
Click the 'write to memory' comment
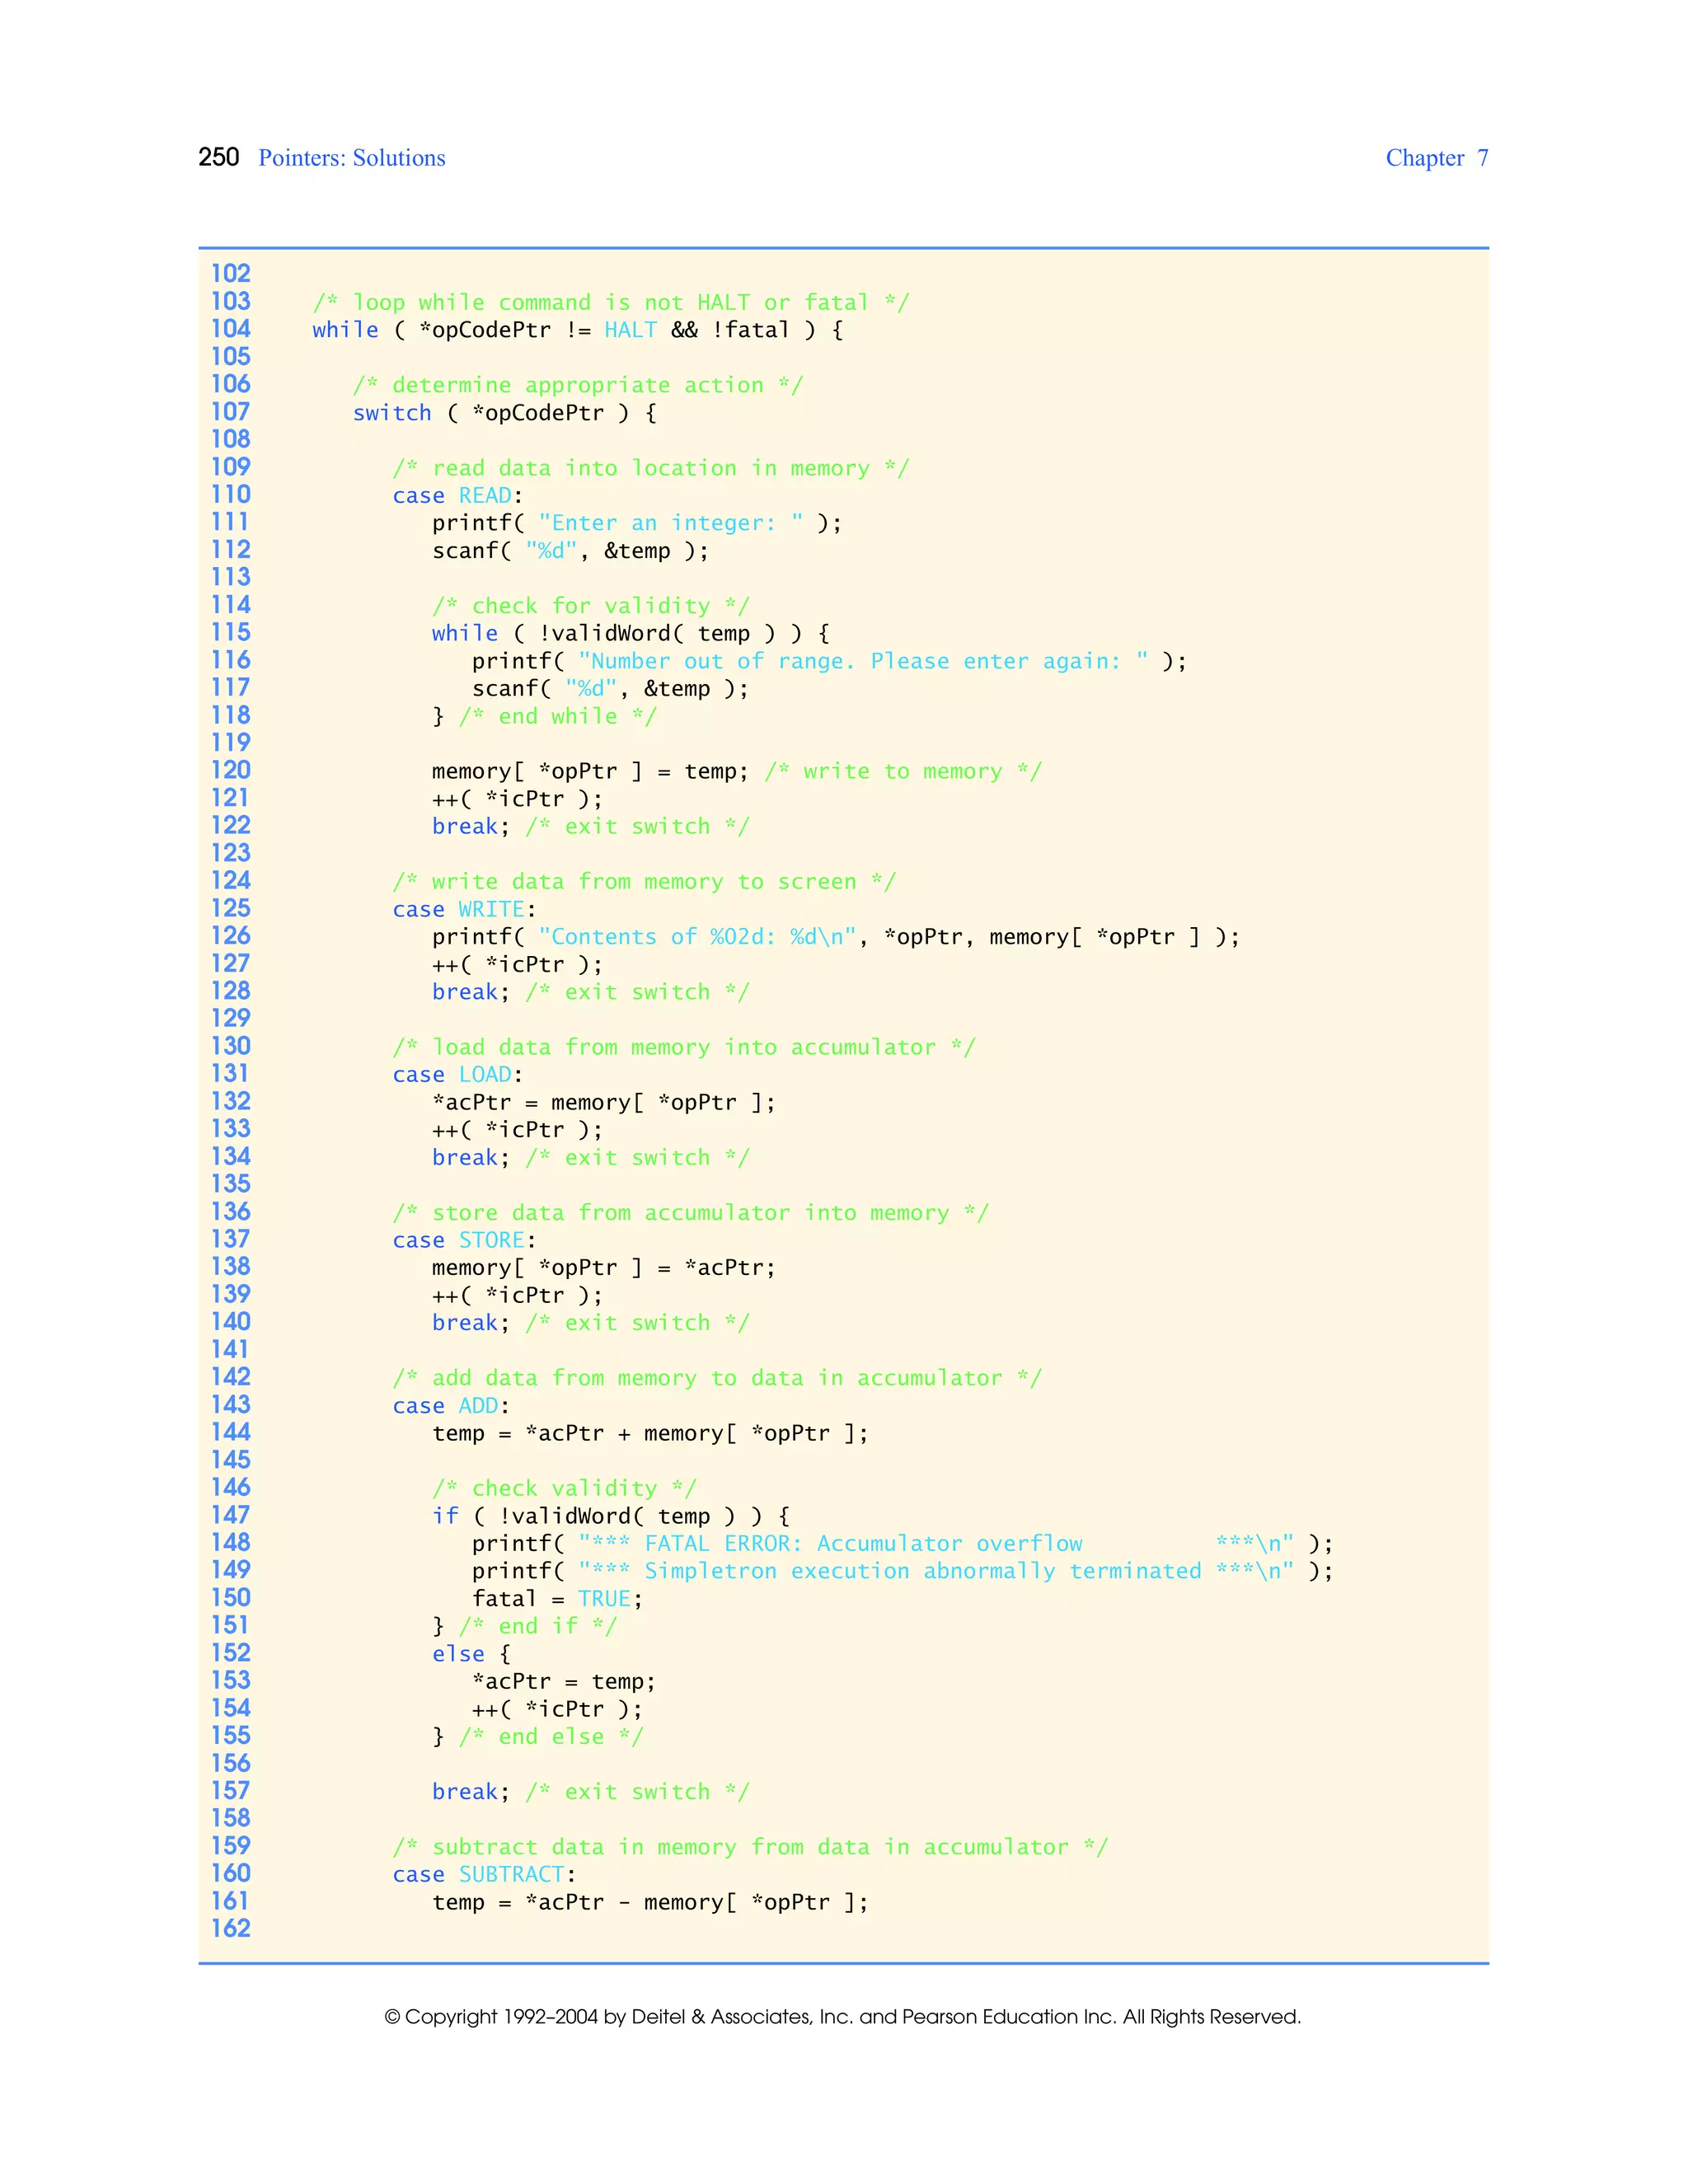tap(903, 771)
